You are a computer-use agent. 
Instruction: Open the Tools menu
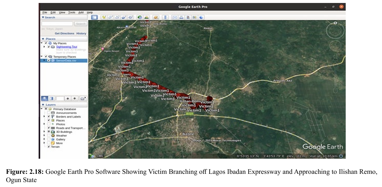(72, 13)
